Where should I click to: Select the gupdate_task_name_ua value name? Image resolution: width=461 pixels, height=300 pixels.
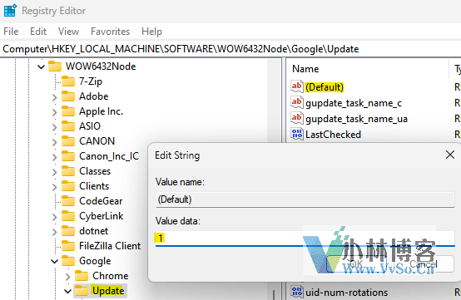(356, 119)
